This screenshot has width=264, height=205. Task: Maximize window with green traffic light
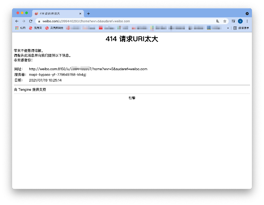pos(26,13)
